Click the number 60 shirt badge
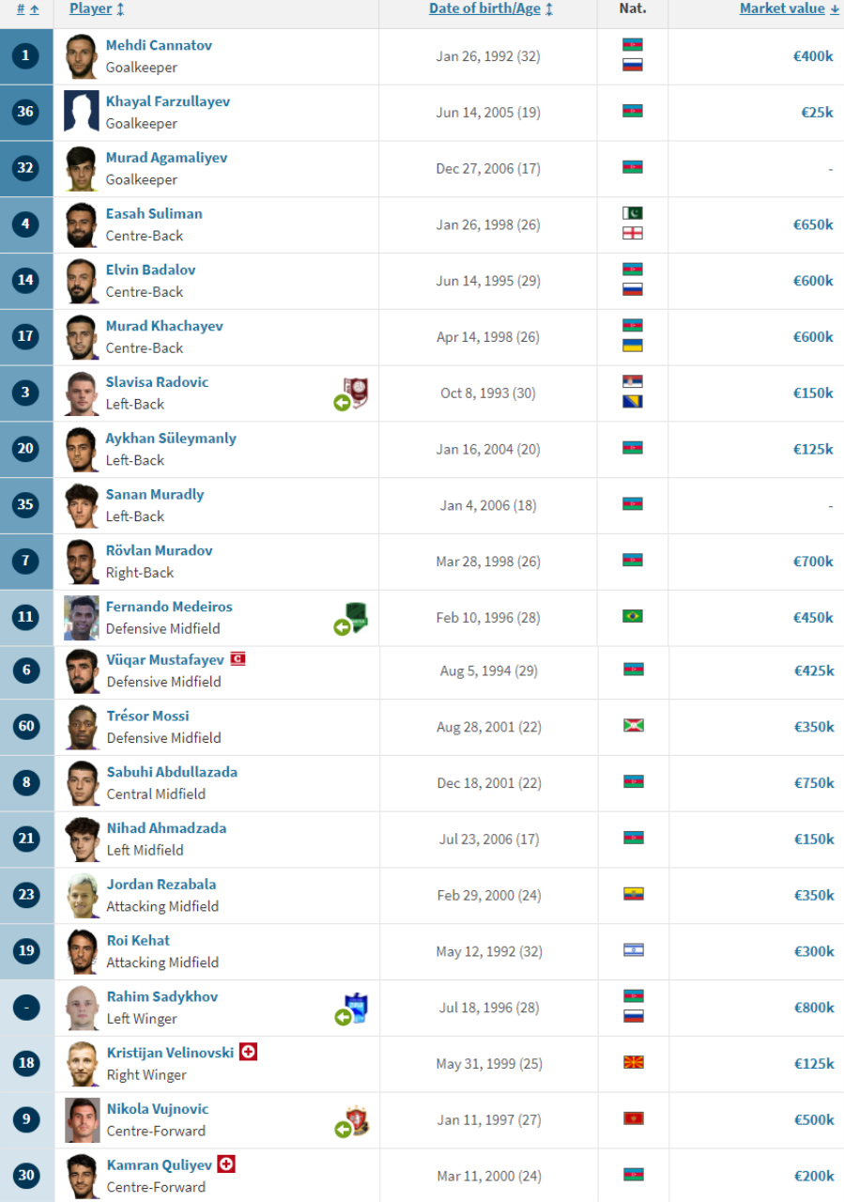 [26, 727]
